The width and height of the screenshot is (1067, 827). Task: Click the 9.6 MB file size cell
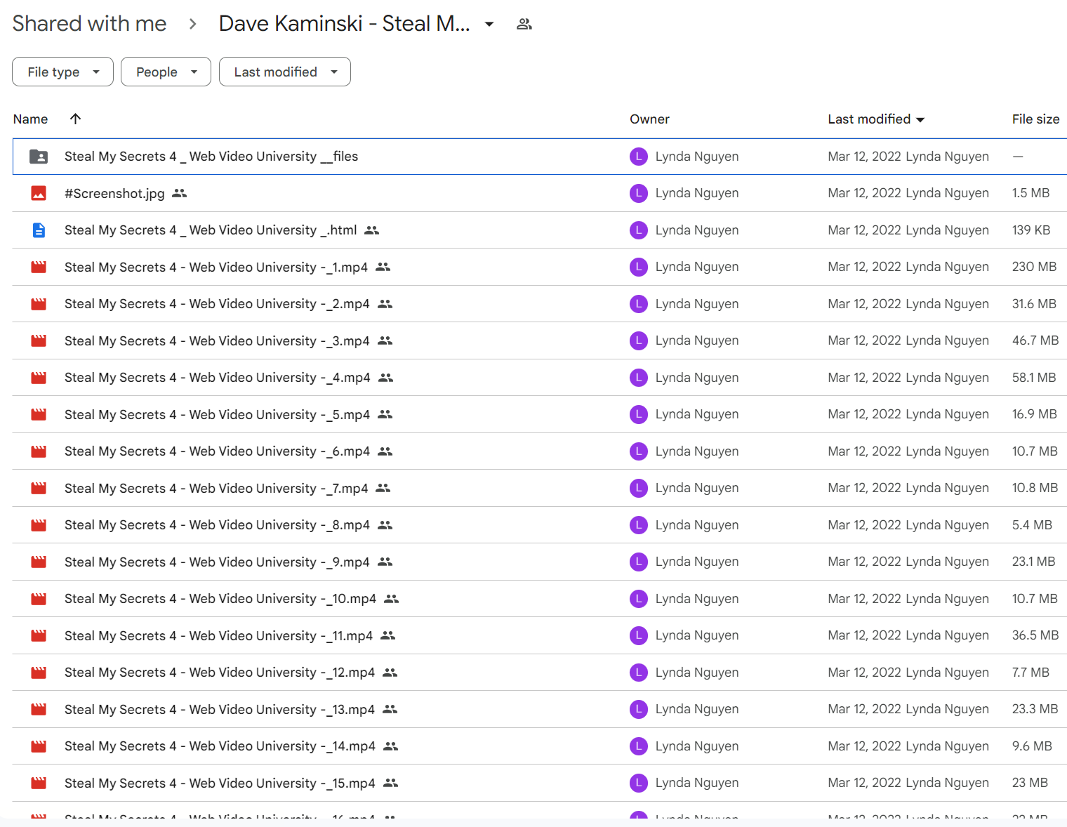coord(1032,746)
